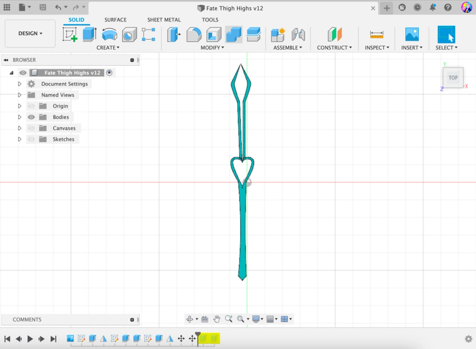Select the Create Sketch tool
The height and width of the screenshot is (349, 476).
(70, 33)
